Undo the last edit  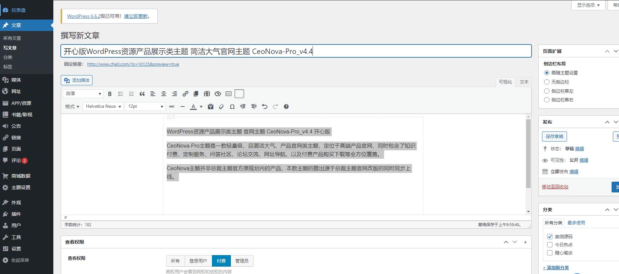(x=265, y=106)
